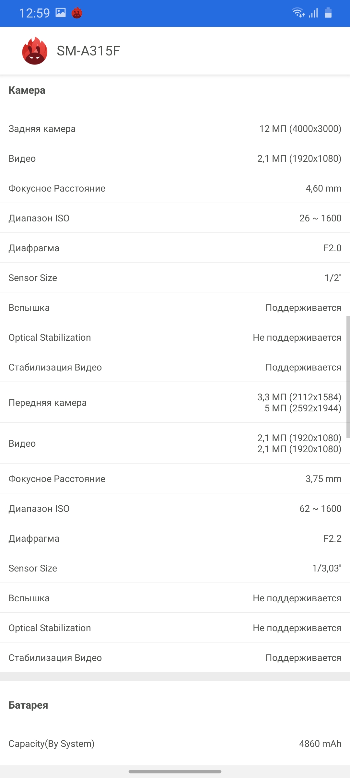
Task: Tap the Wi-Fi status icon
Action: [298, 13]
